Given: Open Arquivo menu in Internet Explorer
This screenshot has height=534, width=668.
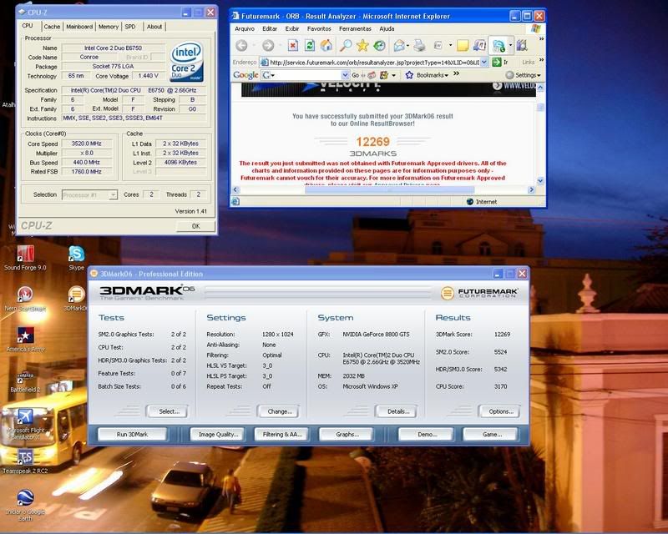Looking at the screenshot, I should (x=245, y=28).
